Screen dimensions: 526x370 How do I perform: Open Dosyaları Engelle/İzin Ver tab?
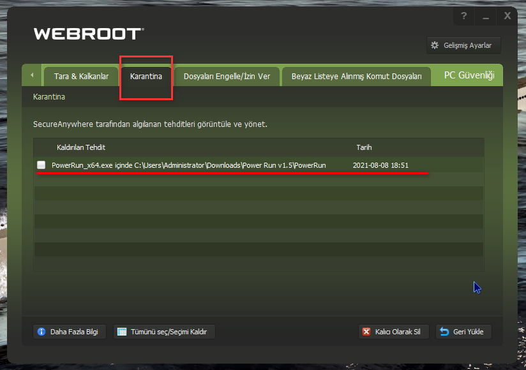pos(227,77)
